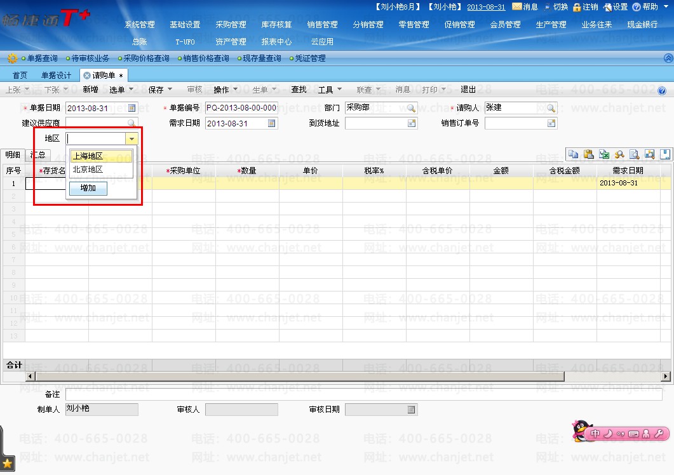
Task: Select 北京地区 from the region list
Action: (102, 170)
